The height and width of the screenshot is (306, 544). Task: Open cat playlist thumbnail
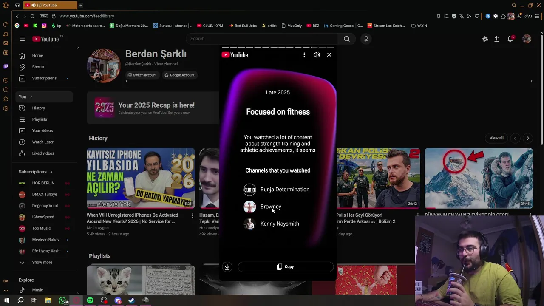(141, 280)
